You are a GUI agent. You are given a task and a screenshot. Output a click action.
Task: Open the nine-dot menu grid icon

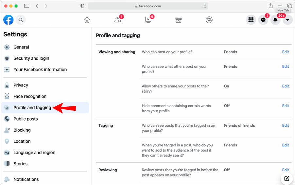pos(251,20)
